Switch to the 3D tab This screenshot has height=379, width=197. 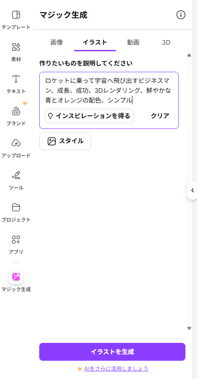pos(166,42)
